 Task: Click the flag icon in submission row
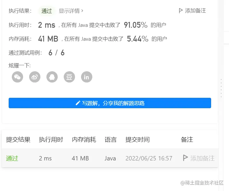(185, 158)
